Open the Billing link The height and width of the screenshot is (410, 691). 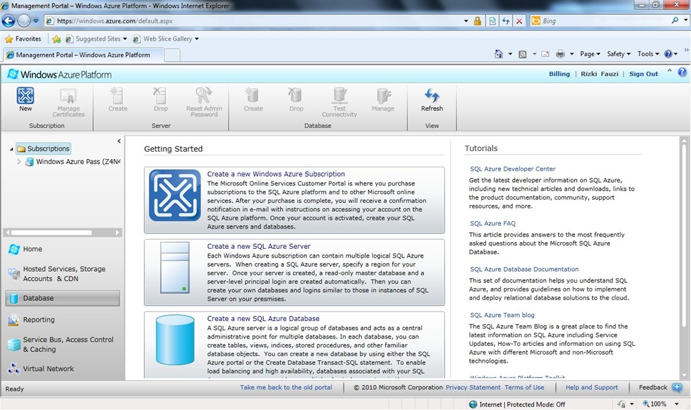pos(559,74)
